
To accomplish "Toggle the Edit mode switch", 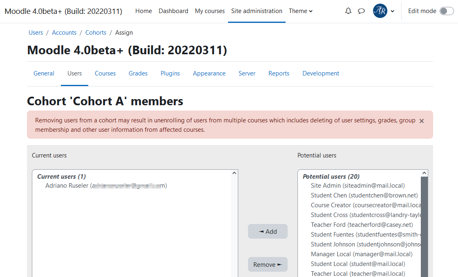I will point(447,11).
